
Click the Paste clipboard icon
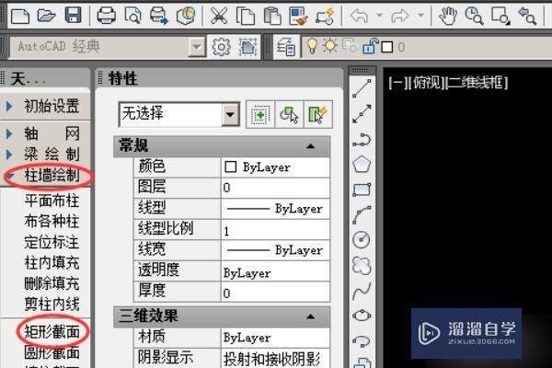(x=272, y=16)
